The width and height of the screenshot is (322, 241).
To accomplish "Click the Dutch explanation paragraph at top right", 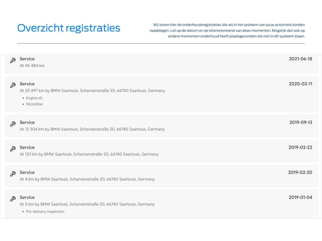I will tap(229, 30).
